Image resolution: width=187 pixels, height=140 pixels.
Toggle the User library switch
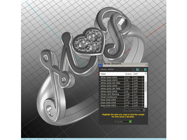[x=145, y=70]
